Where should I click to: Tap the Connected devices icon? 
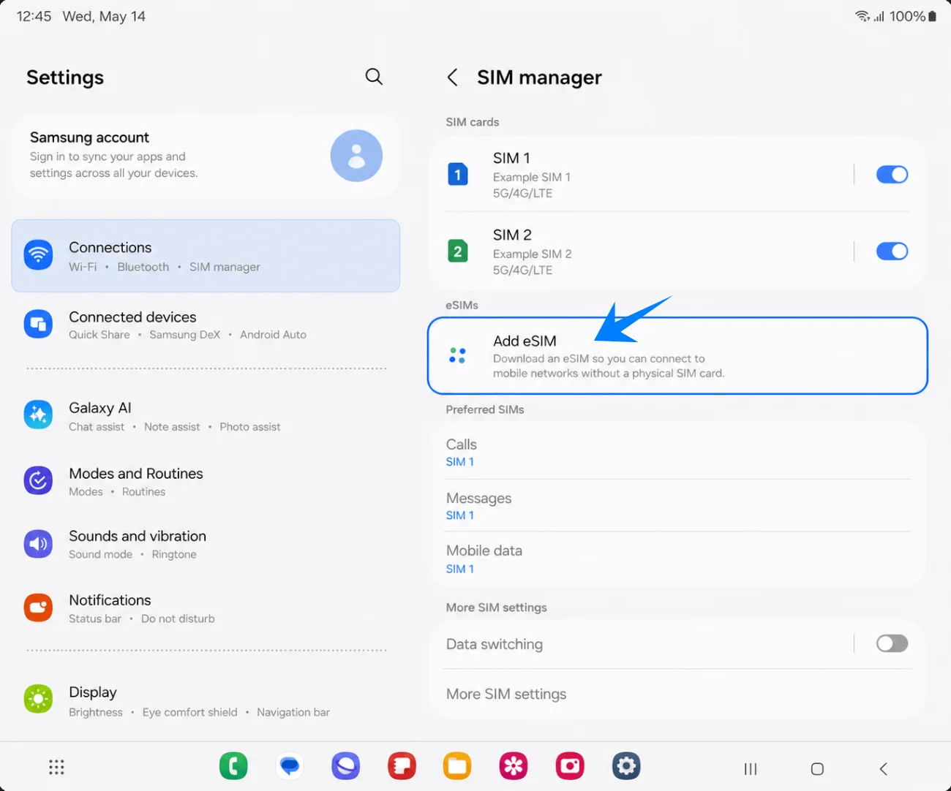pos(38,324)
